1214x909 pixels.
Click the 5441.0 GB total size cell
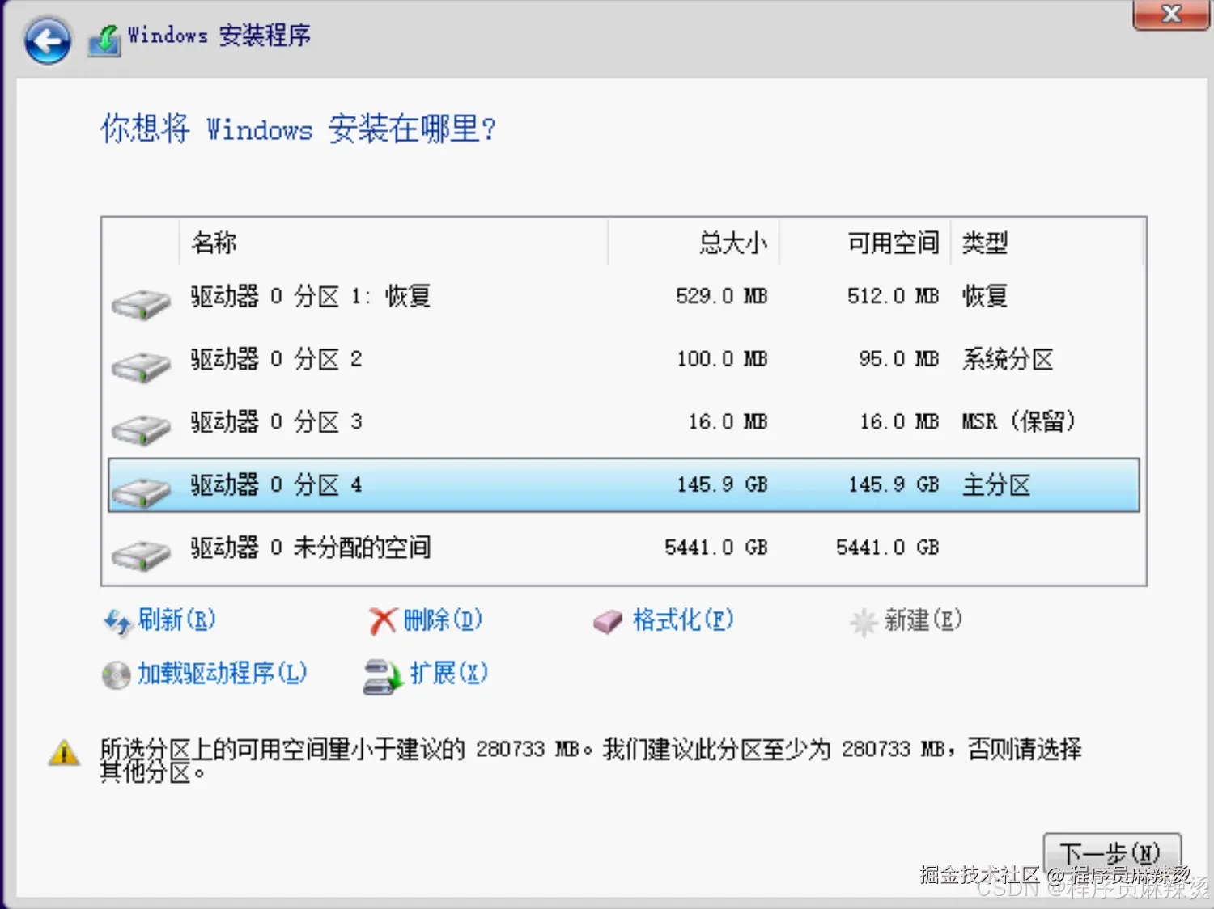click(x=716, y=548)
